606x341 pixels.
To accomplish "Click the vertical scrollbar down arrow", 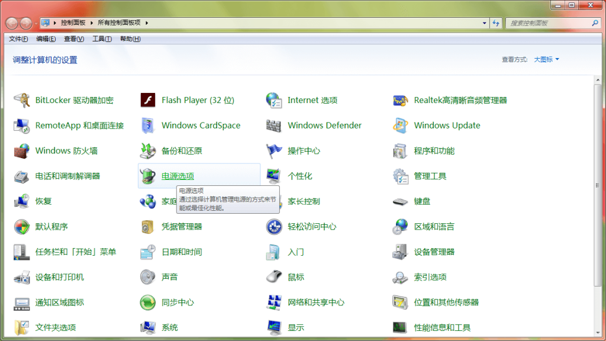I will (x=598, y=333).
